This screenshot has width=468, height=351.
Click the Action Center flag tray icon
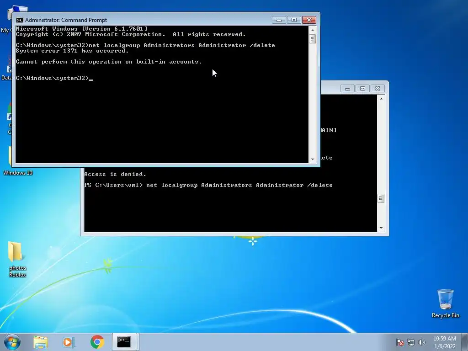click(400, 342)
